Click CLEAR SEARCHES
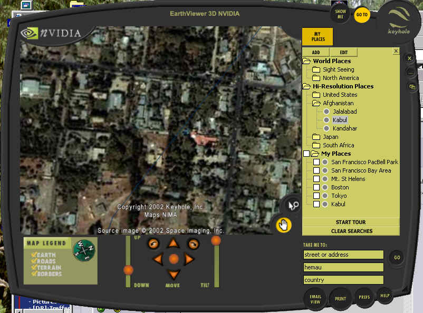 (351, 231)
